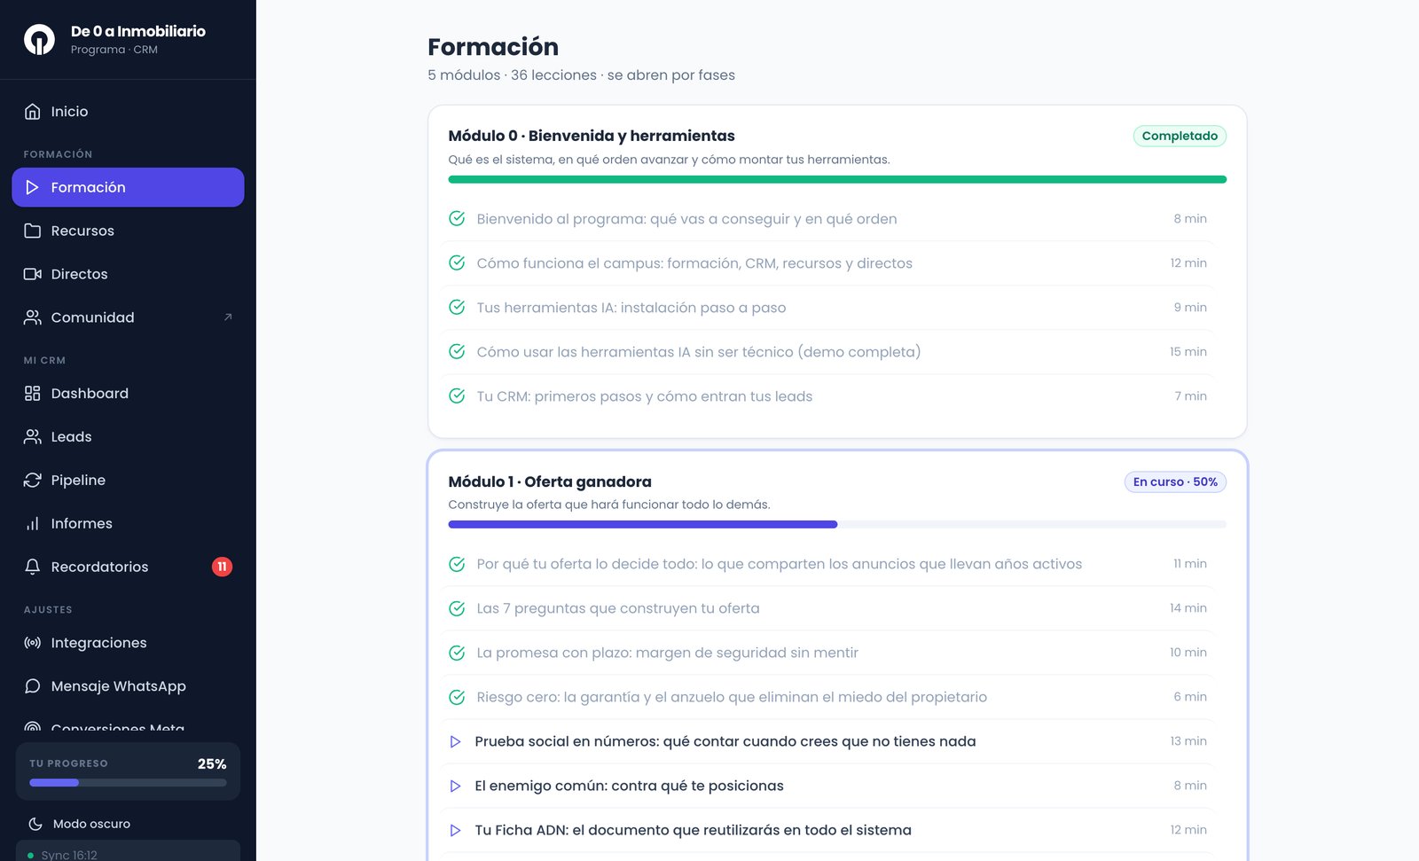The height and width of the screenshot is (861, 1419).
Task: Click the users icon beside Leads
Action: pyautogui.click(x=33, y=437)
